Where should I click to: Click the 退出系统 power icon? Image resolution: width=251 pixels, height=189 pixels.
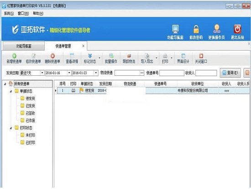pos(237,29)
